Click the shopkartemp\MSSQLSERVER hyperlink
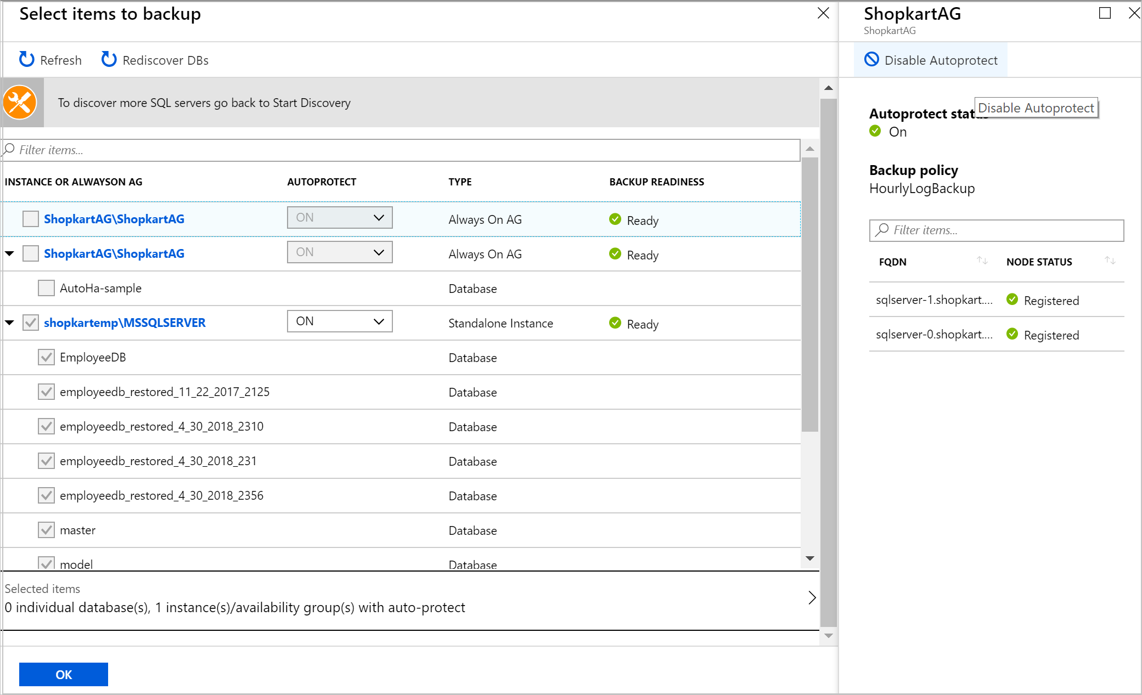Viewport: 1142px width, 695px height. pyautogui.click(x=126, y=322)
